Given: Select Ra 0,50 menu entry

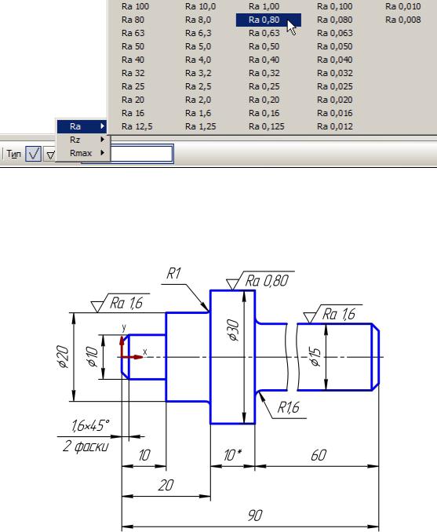Looking at the screenshot, I should pyautogui.click(x=264, y=46).
